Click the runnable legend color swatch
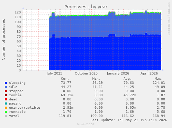This screenshot has width=172, height=128. (6, 112)
